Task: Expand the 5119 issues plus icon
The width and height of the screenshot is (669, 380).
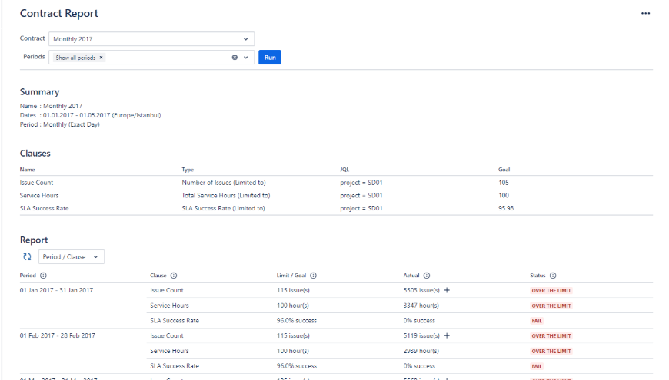Action: point(447,335)
